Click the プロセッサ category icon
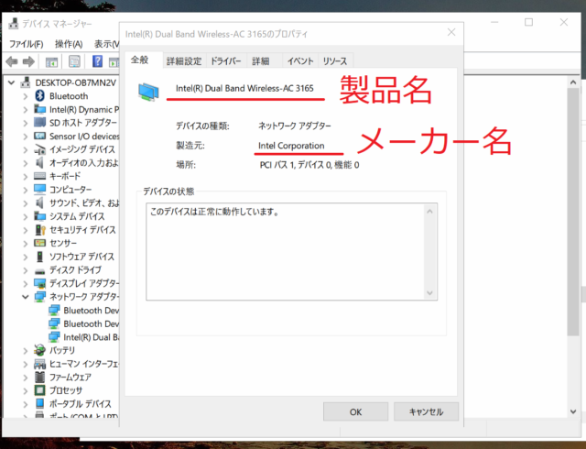586x449 pixels. [x=40, y=390]
